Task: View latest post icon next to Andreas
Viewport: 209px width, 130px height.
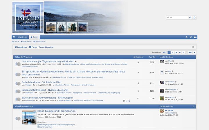Action: pos(176,113)
